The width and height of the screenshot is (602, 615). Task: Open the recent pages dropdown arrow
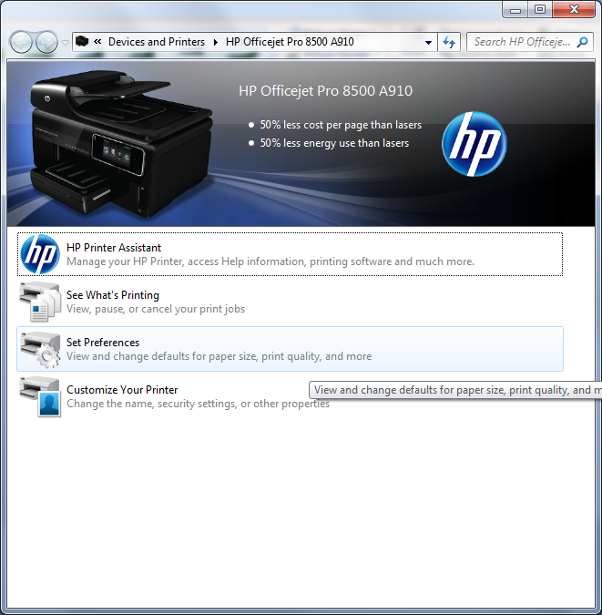click(65, 42)
